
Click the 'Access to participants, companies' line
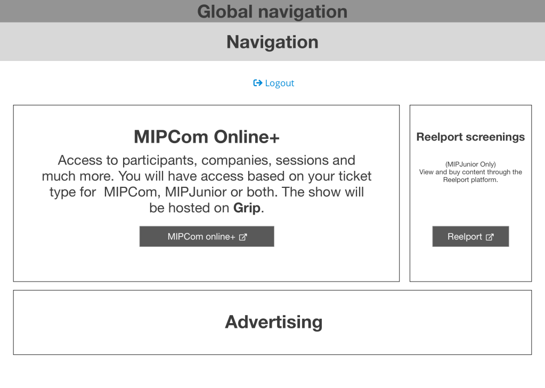point(207,160)
